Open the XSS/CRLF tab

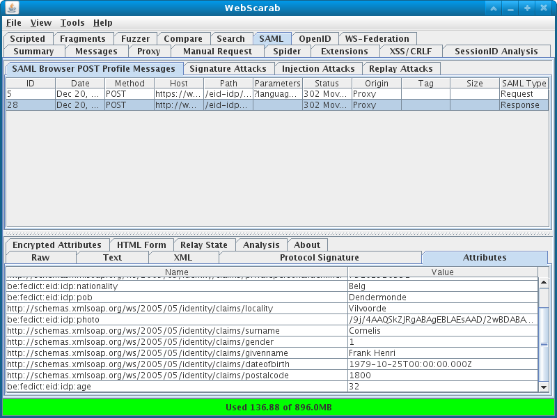[411, 51]
